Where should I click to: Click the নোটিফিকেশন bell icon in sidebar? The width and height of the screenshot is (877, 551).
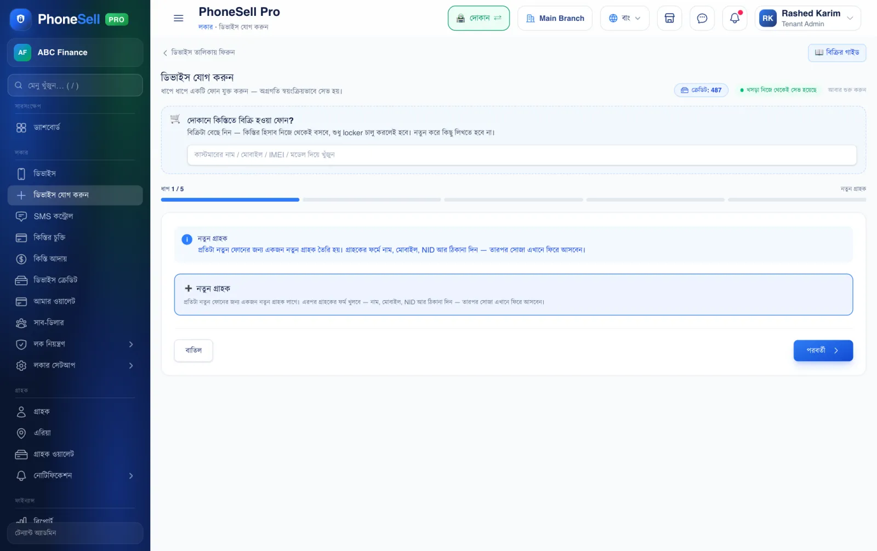pyautogui.click(x=21, y=476)
